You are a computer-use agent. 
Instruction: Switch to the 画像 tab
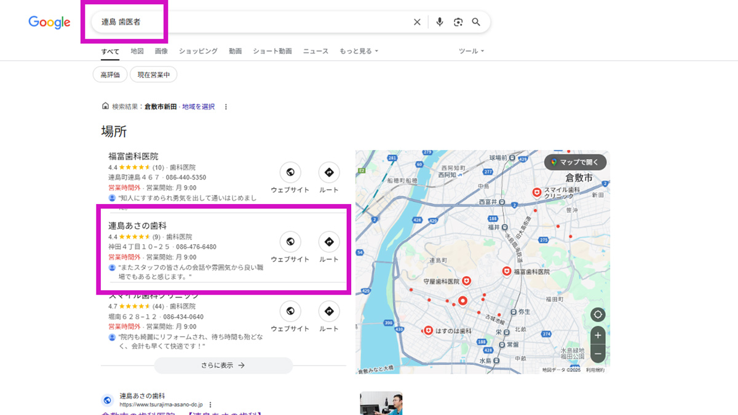click(x=161, y=52)
